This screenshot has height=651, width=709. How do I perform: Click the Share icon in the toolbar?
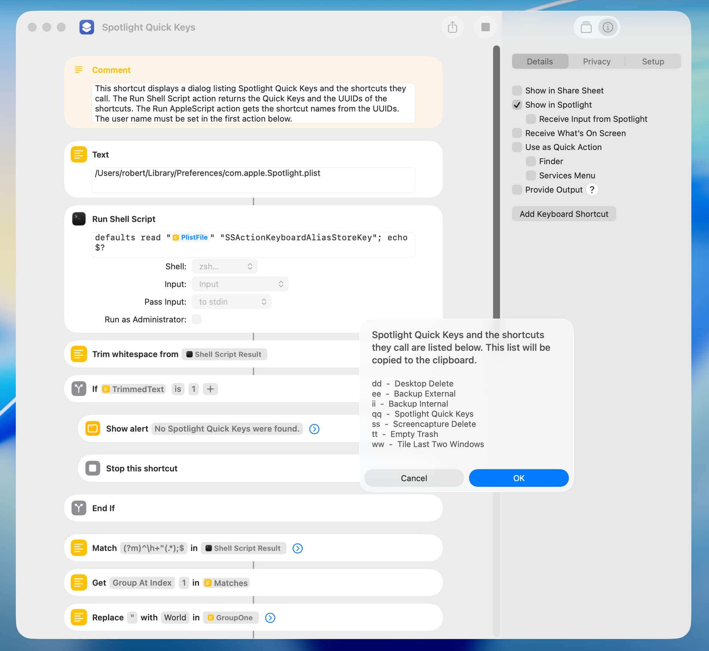pyautogui.click(x=452, y=27)
